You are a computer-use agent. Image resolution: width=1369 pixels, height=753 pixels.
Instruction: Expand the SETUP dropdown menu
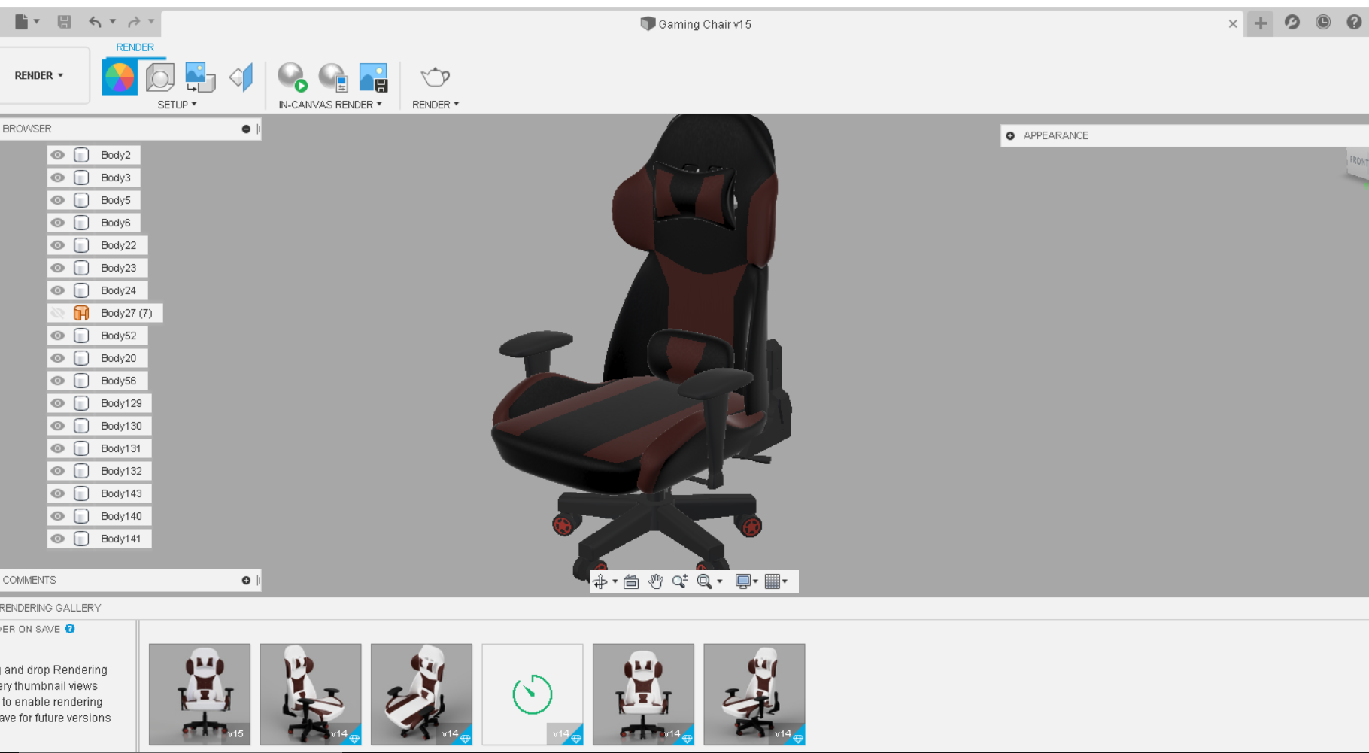click(x=177, y=105)
